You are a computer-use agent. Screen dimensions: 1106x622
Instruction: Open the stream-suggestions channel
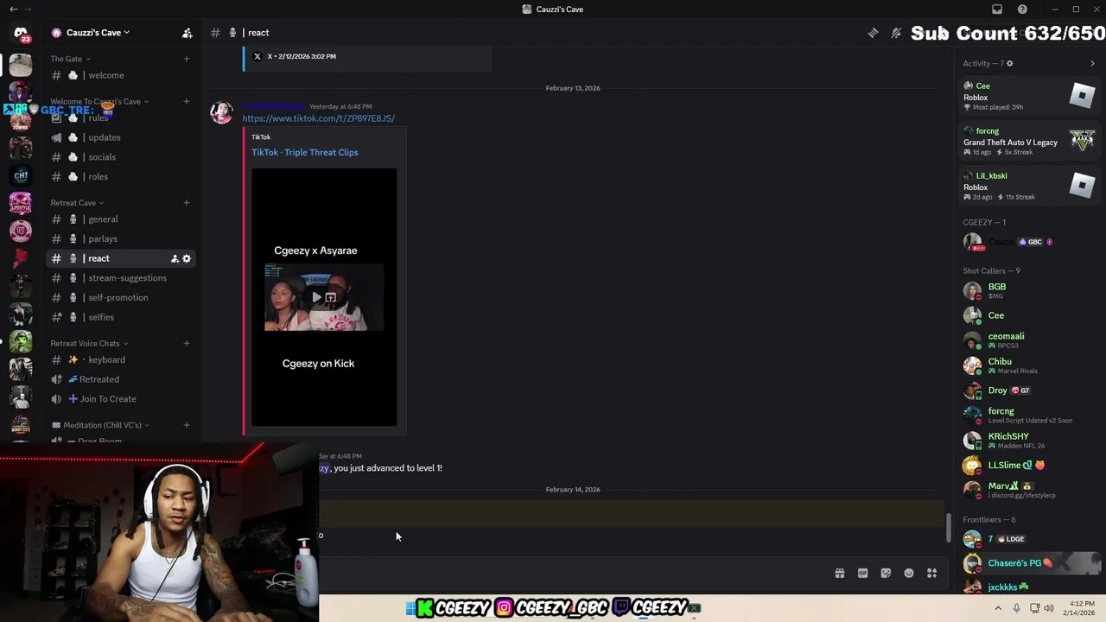[121, 278]
